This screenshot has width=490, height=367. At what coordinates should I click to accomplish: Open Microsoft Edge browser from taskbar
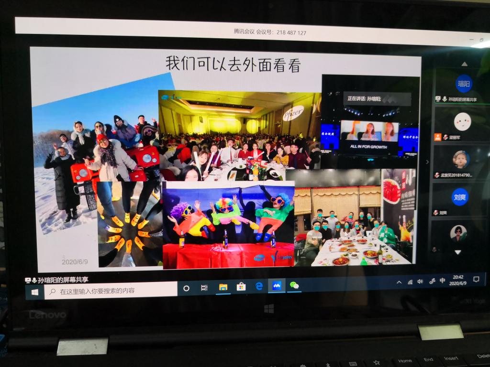[x=259, y=286]
